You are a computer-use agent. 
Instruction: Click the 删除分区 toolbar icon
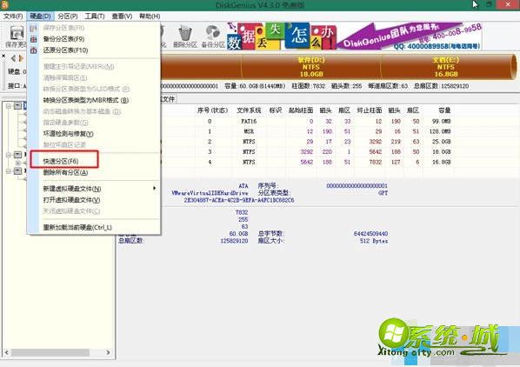(x=185, y=37)
